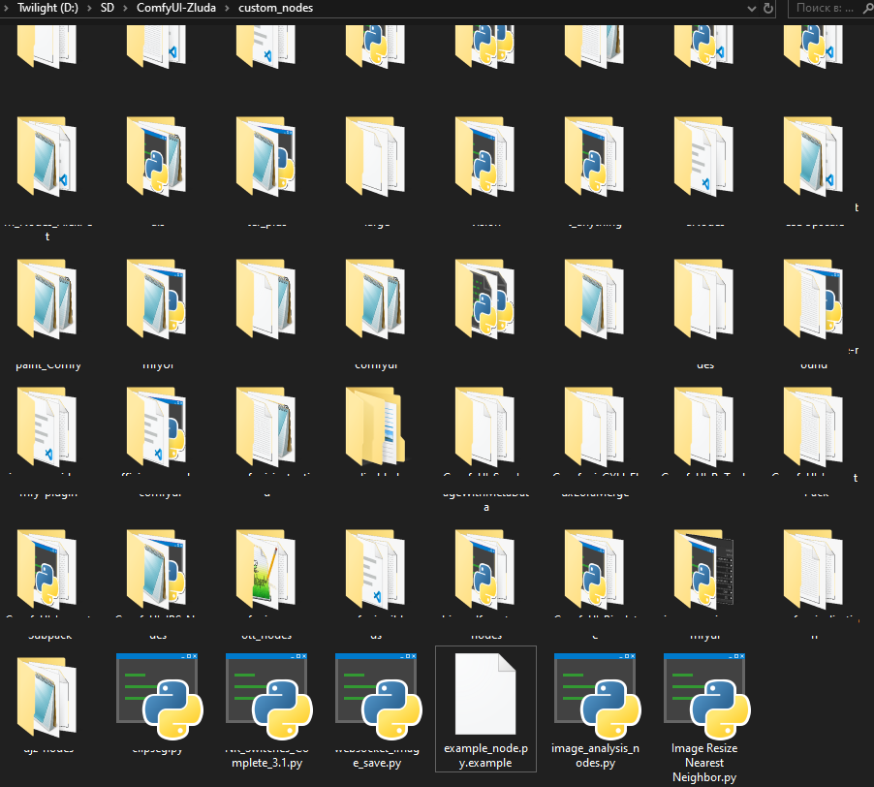Navigate to the ComfyUI-Zluda breadcrumb folder

(x=176, y=8)
